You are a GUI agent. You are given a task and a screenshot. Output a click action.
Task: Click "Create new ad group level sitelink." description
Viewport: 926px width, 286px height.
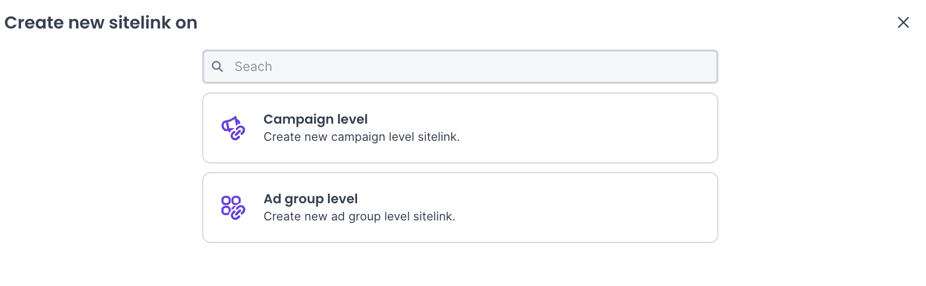tap(359, 217)
